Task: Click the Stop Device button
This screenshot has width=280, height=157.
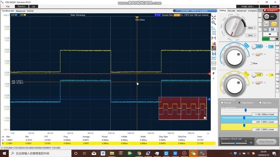Action: [x=266, y=142]
